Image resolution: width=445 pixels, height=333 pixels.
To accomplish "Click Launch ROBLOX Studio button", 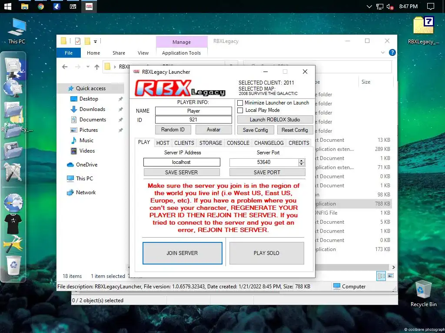I will pos(275,120).
